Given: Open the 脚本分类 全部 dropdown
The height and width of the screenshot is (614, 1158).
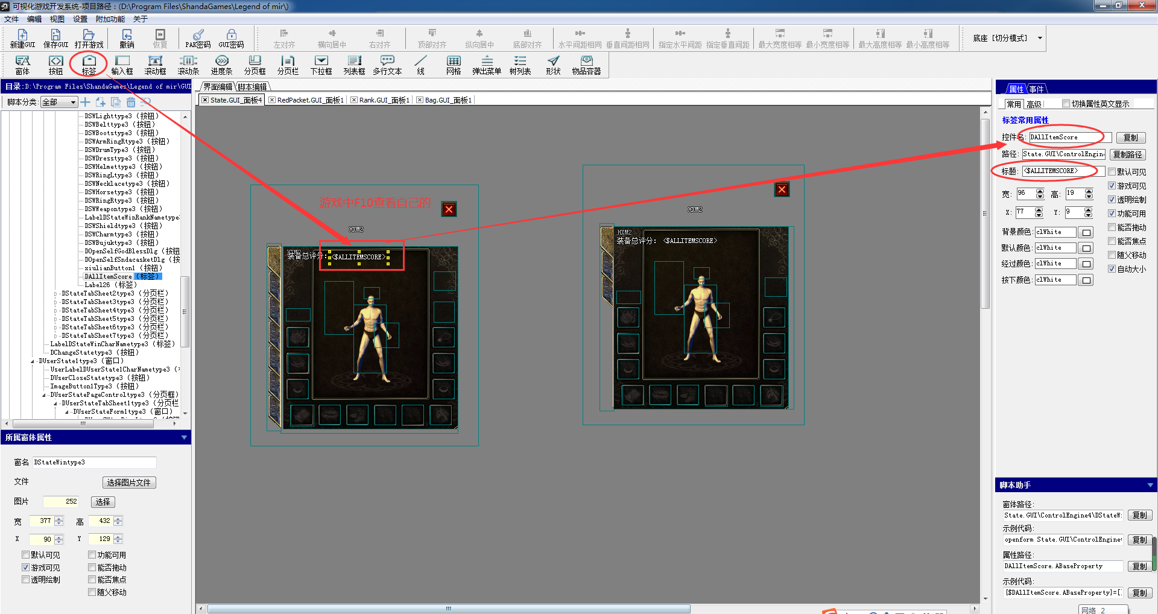Looking at the screenshot, I should pos(59,102).
